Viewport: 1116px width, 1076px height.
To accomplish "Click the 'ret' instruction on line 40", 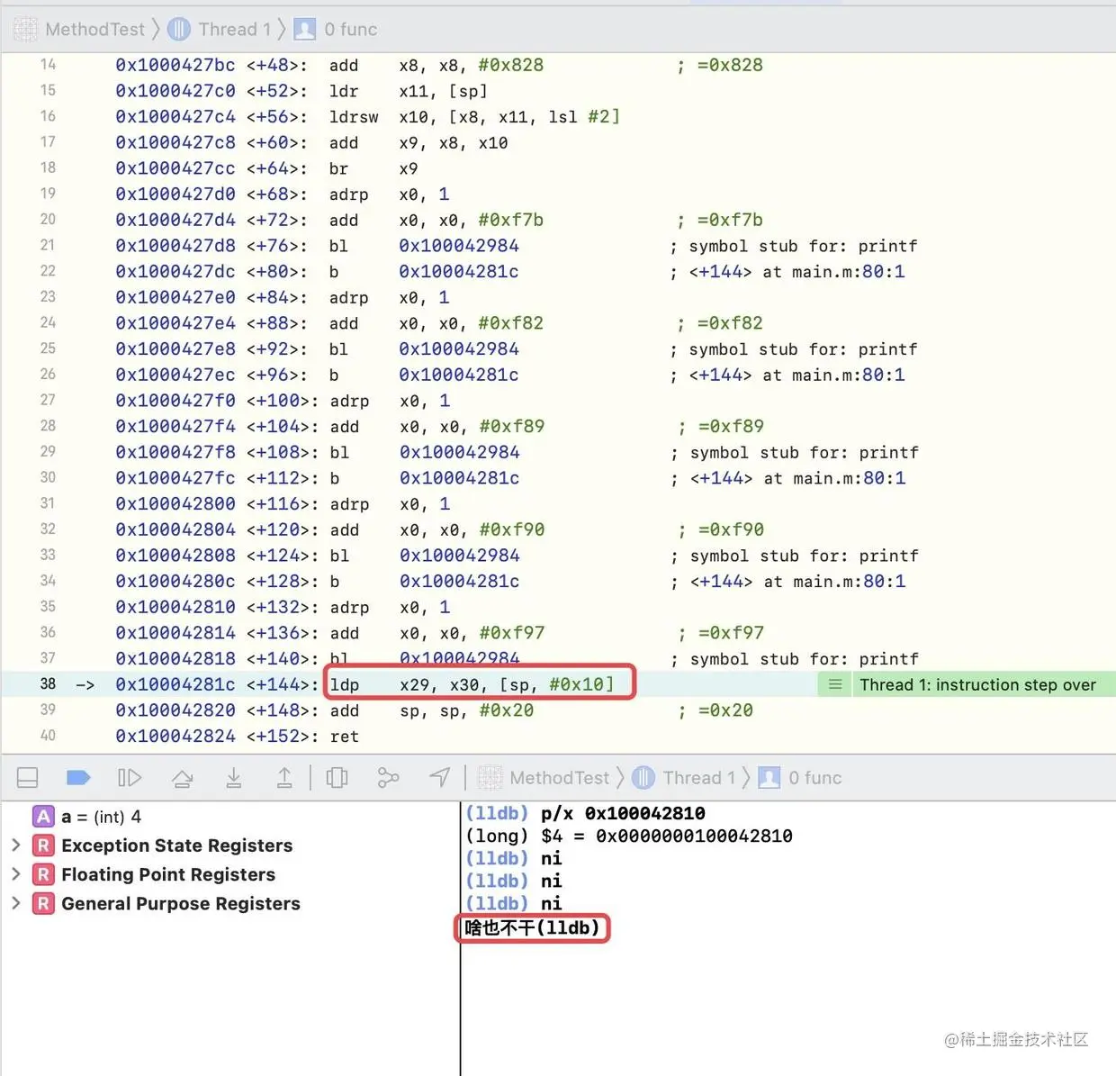I will (x=344, y=737).
